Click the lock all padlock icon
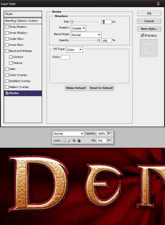Screen dimensions: 165x225 [x=79, y=141]
